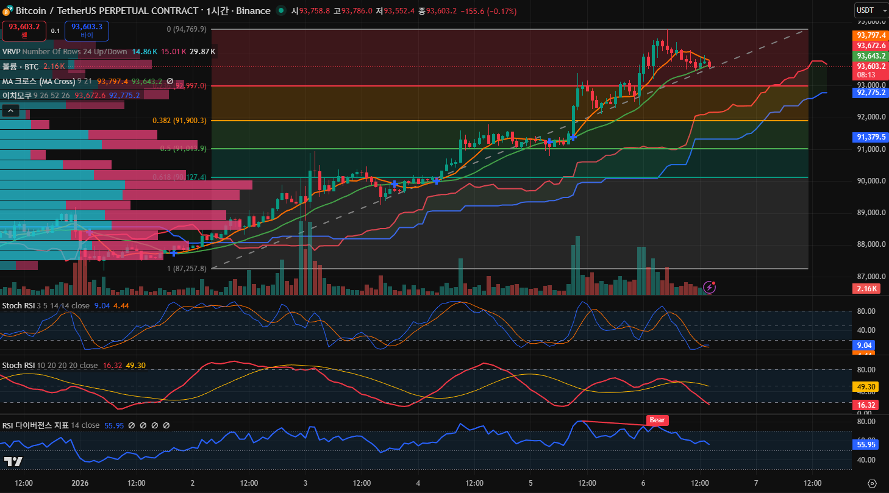Collapse the indicator legend with chevron button

tap(10, 110)
